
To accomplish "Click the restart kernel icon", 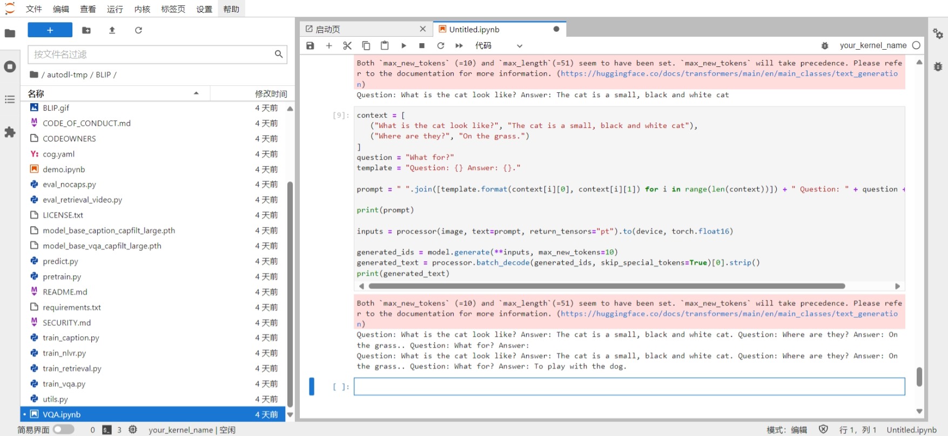I will 441,46.
